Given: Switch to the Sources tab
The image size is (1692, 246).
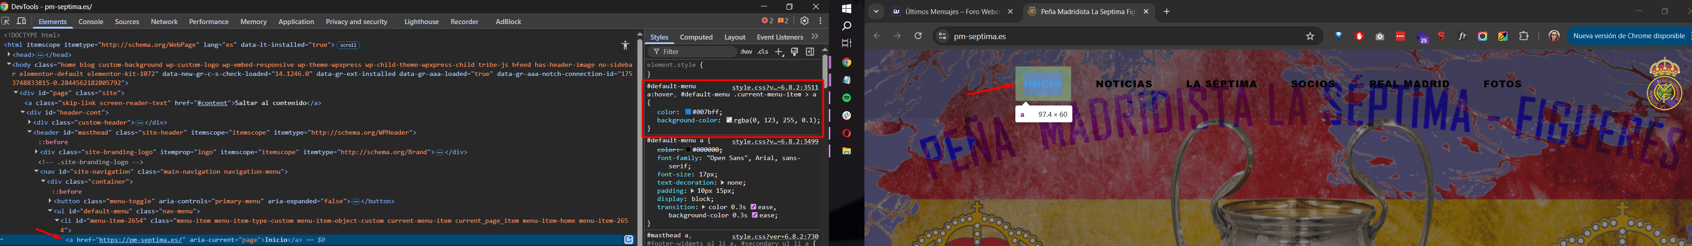Looking at the screenshot, I should click(127, 21).
